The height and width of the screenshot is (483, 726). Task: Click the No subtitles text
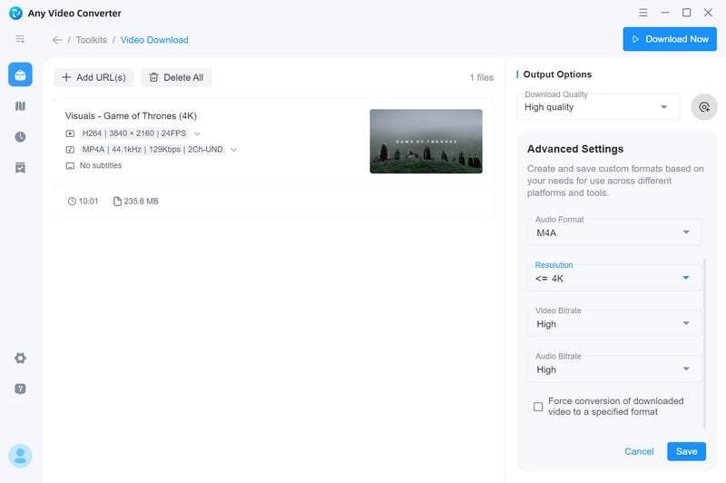point(101,165)
